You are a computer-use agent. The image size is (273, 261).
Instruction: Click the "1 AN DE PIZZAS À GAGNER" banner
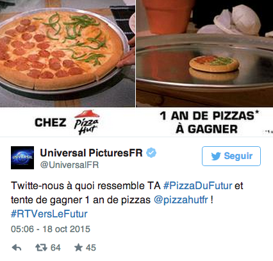click(209, 122)
